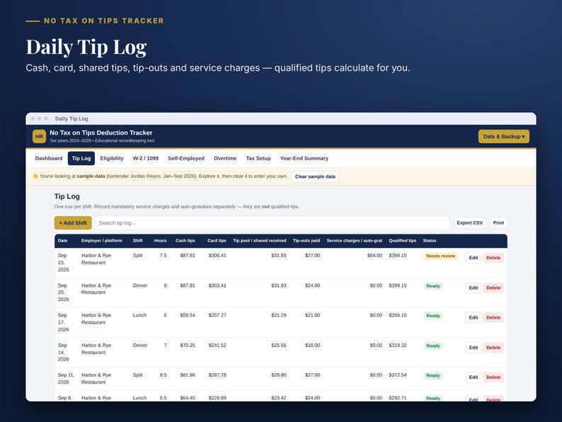Focus the Search tip log field
This screenshot has width=562, height=422.
click(272, 222)
